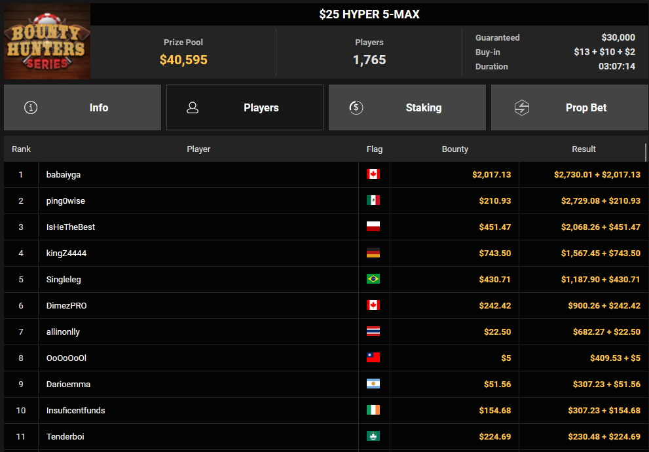Screen dimensions: 649x452
Task: Select player ping0wise
Action: [65, 200]
